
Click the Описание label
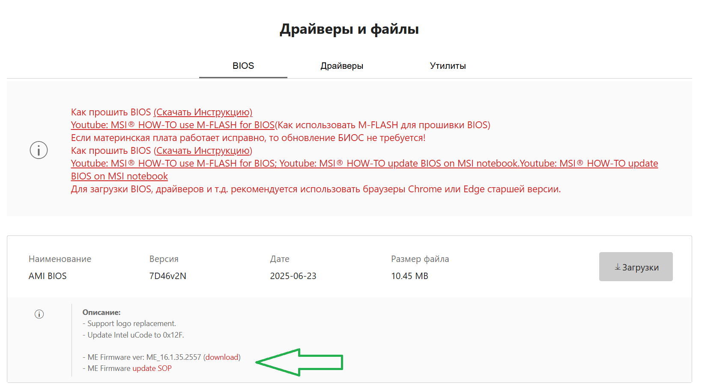click(x=102, y=312)
